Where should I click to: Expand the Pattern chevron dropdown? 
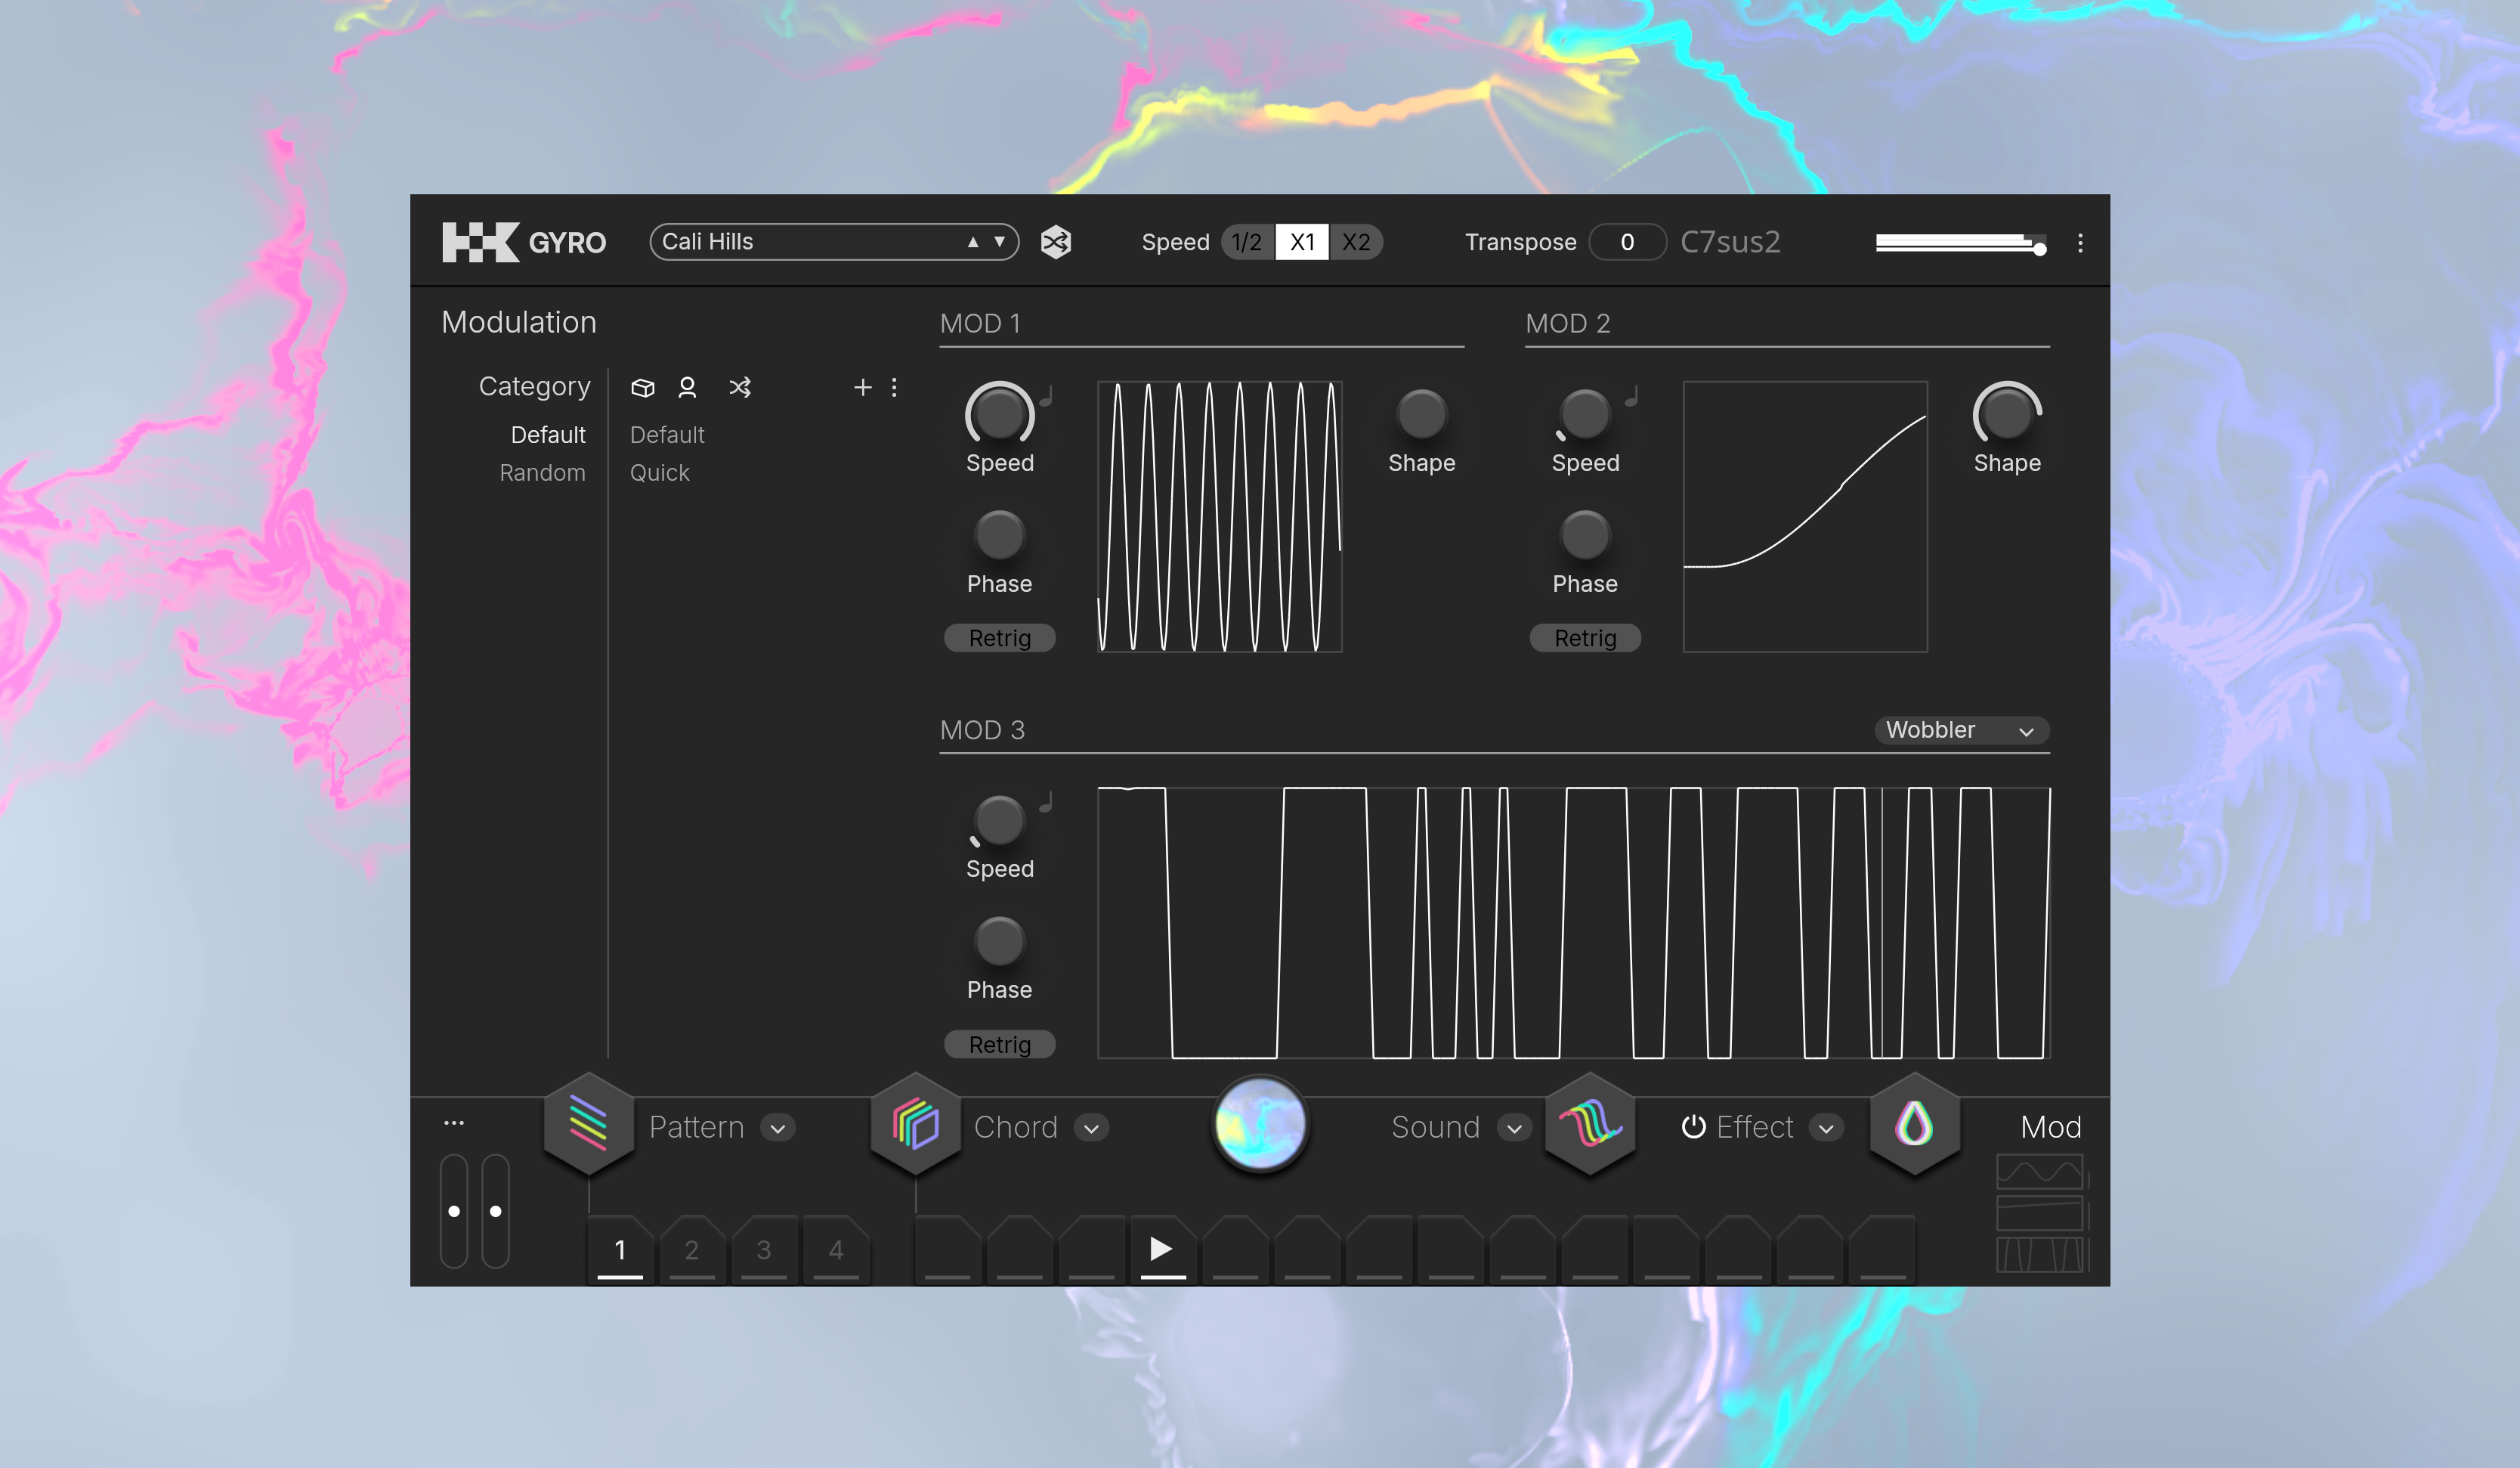pos(778,1129)
